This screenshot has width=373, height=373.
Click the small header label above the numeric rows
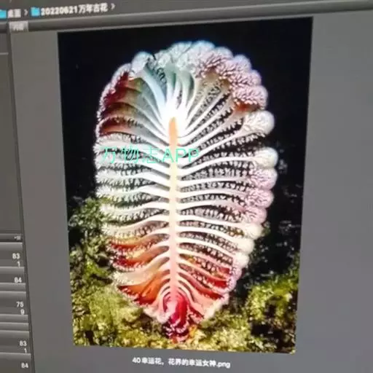(x=17, y=238)
